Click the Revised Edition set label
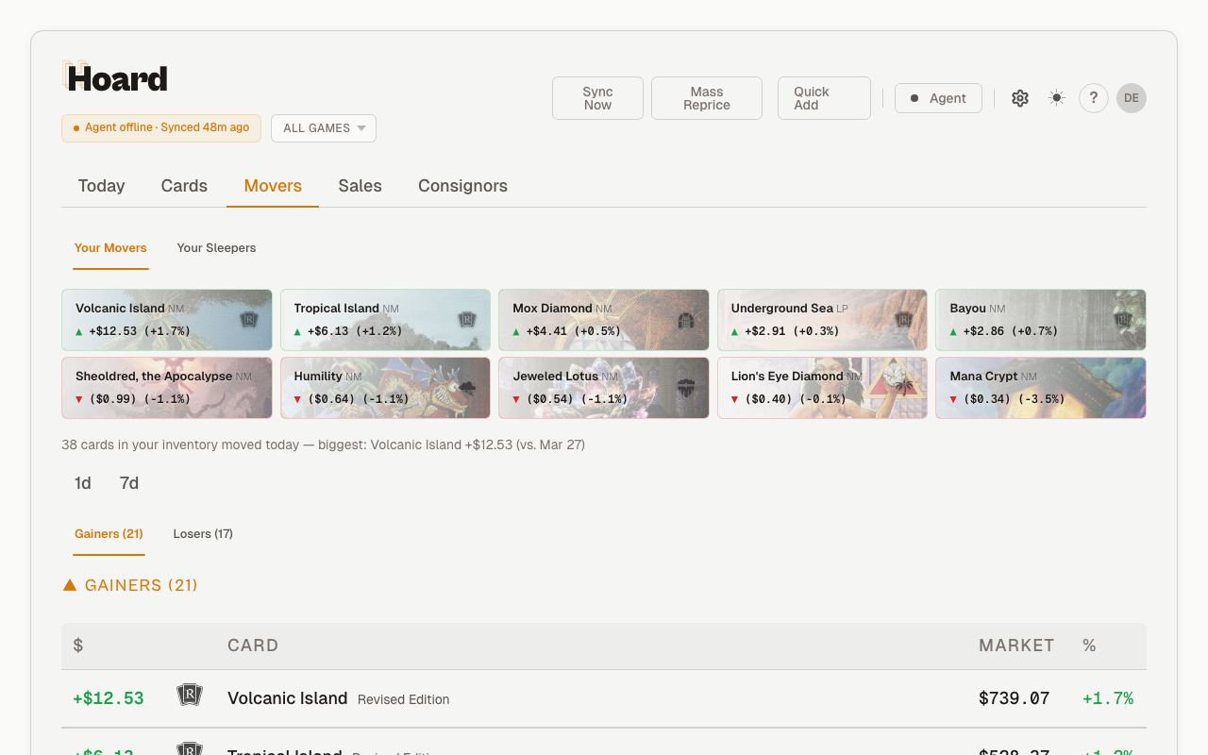This screenshot has height=755, width=1208. coord(404,699)
